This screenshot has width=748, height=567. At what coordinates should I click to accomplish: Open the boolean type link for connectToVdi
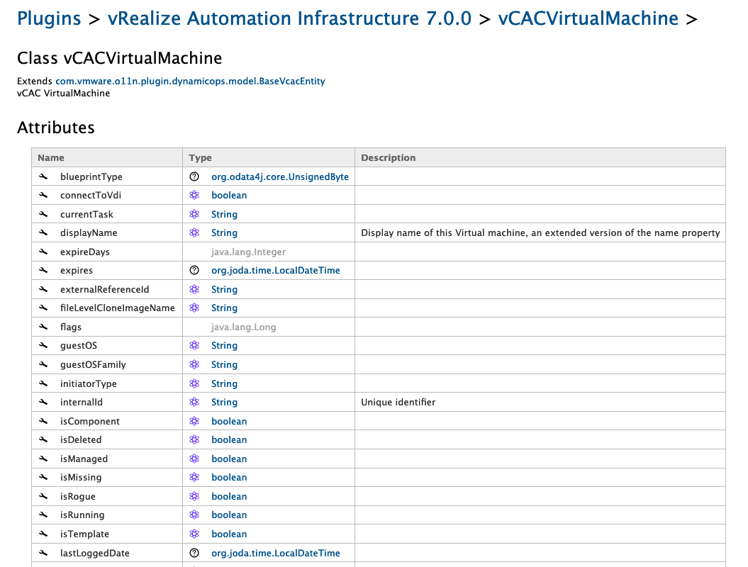(230, 196)
